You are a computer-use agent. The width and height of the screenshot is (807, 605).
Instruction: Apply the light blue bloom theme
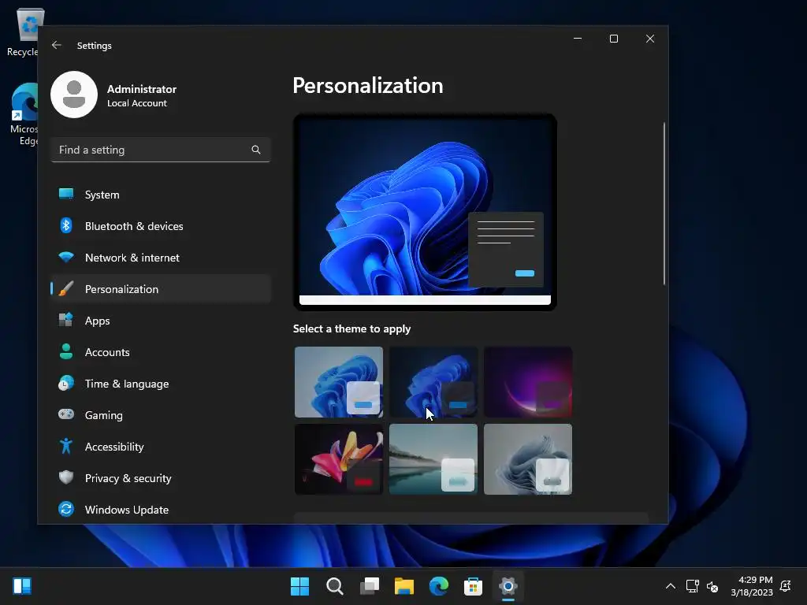(x=339, y=382)
